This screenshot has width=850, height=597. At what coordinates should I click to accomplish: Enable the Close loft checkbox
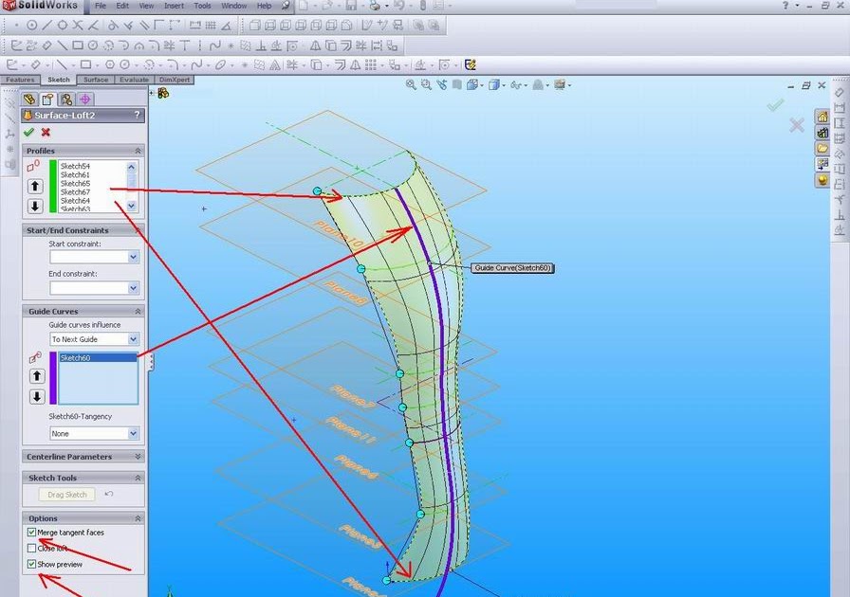32,548
